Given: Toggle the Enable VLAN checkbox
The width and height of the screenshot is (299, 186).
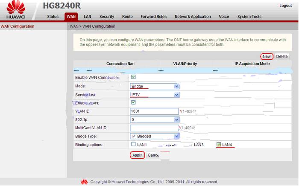Looking at the screenshot, I should click(133, 102).
